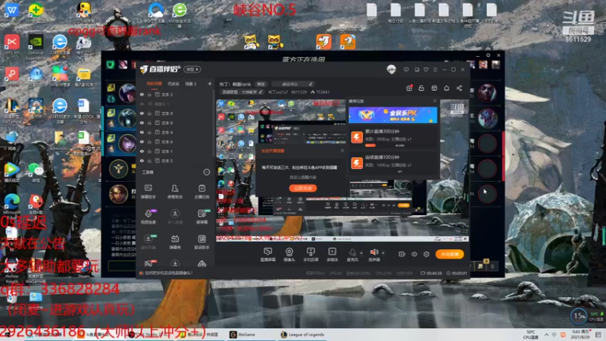Toggle the preview eye icon in bottom bar

click(414, 254)
